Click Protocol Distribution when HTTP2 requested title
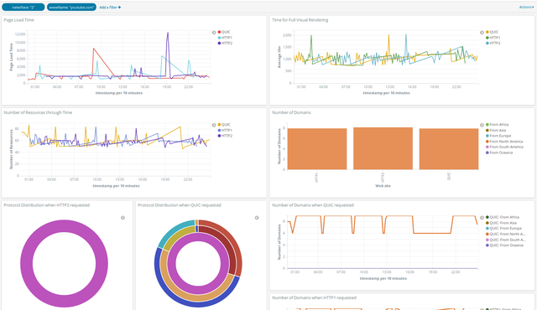Viewport: 537px width, 310px height. click(47, 205)
